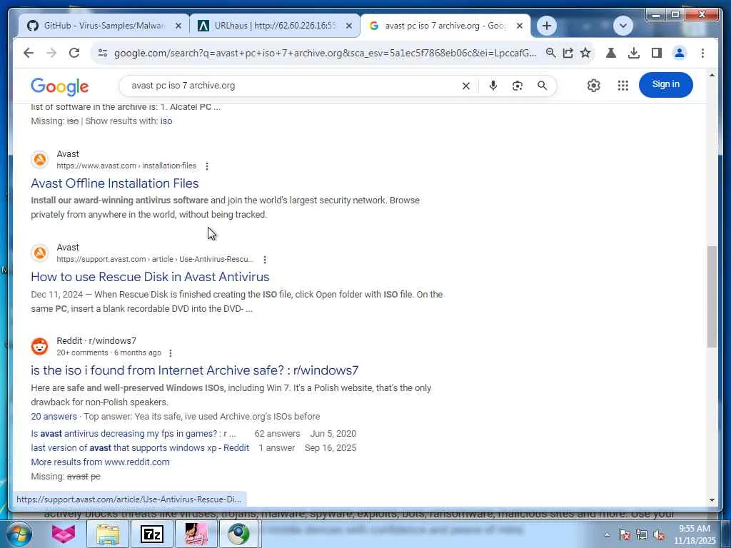The height and width of the screenshot is (548, 731).
Task: Click the address bar URL
Action: (x=325, y=53)
